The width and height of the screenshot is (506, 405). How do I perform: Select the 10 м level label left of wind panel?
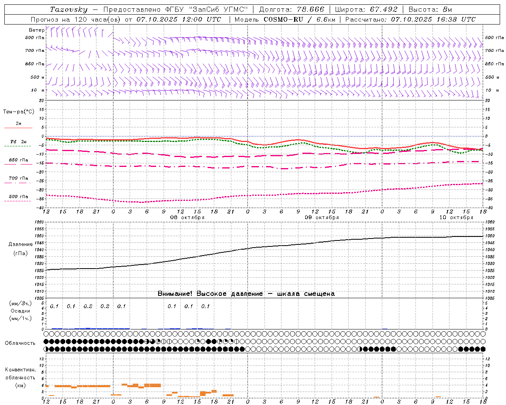(x=38, y=90)
